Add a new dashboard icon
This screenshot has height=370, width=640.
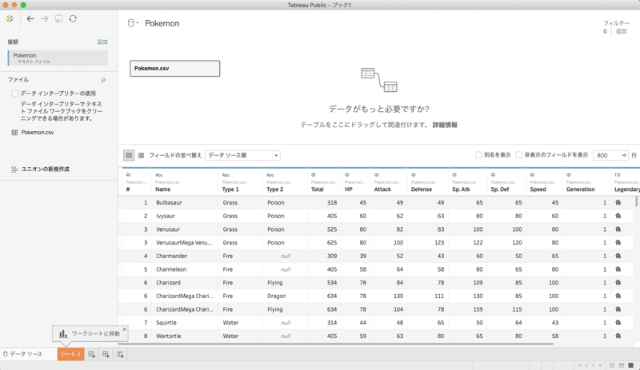pyautogui.click(x=106, y=355)
